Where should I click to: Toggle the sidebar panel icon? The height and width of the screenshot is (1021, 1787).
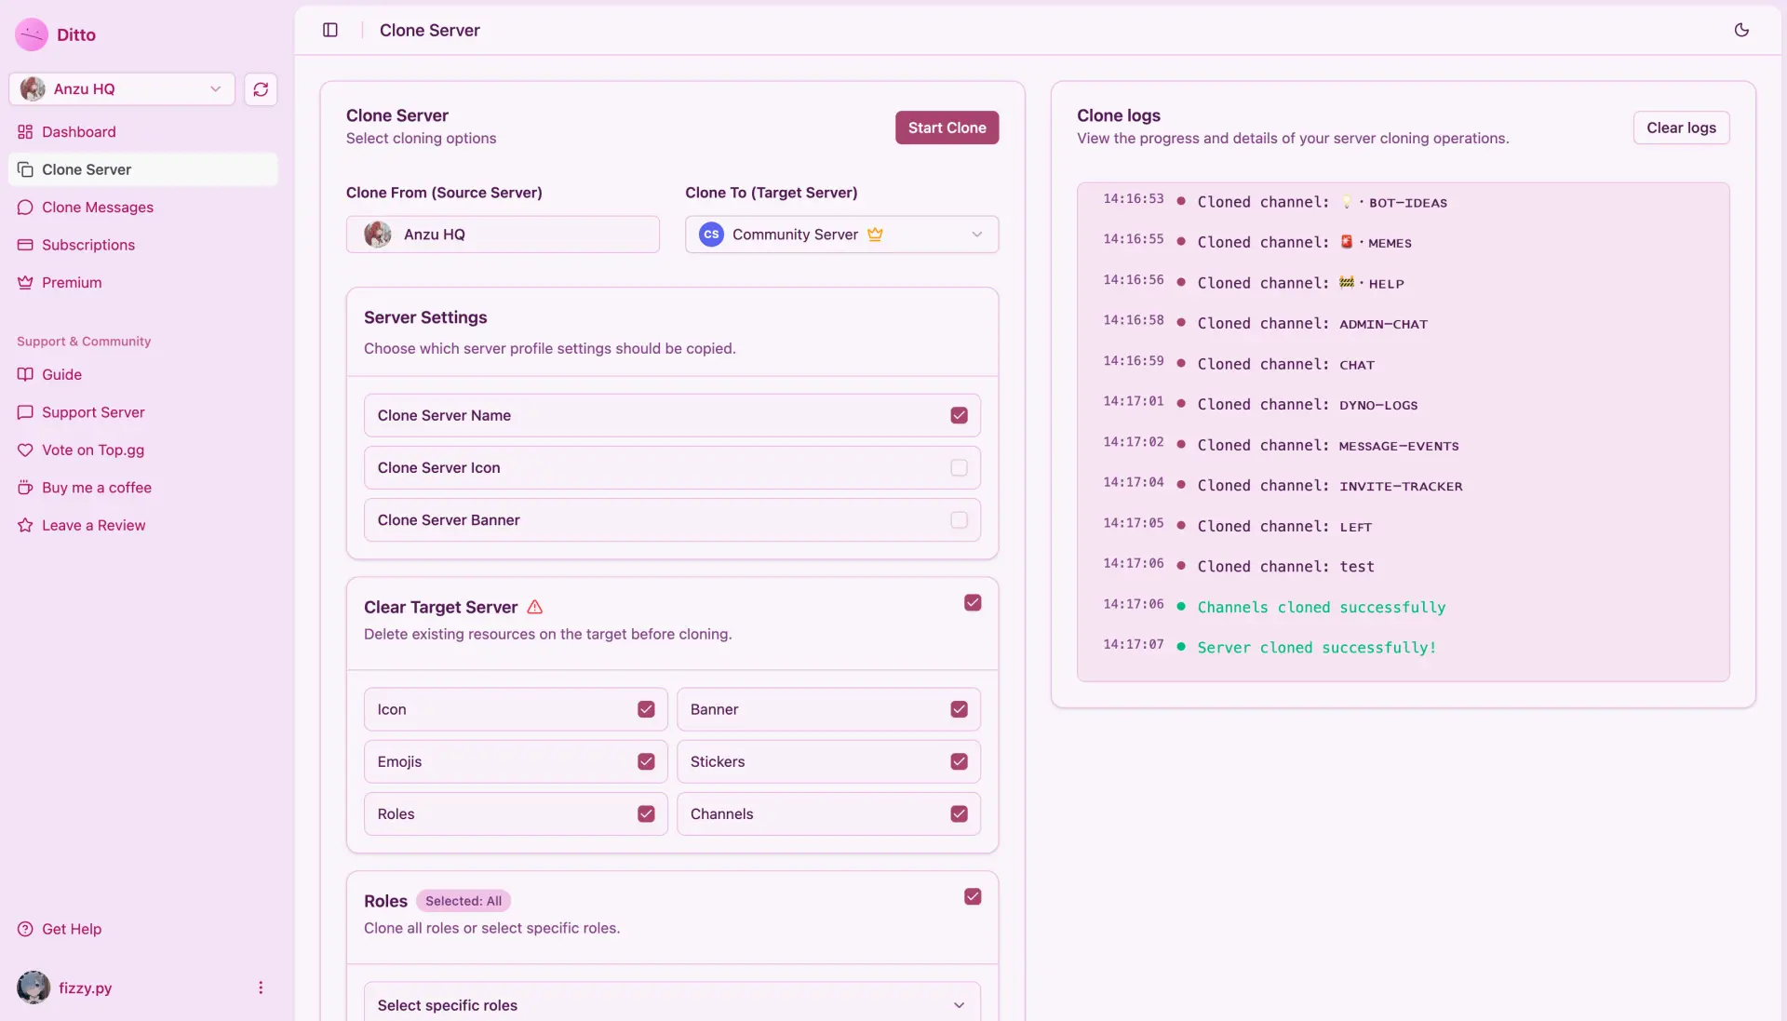coord(330,30)
